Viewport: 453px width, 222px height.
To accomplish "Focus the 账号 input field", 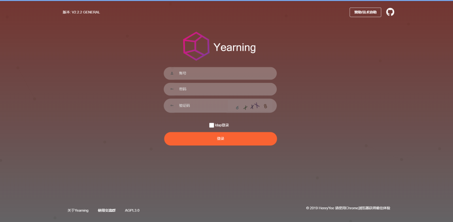I will [220, 73].
